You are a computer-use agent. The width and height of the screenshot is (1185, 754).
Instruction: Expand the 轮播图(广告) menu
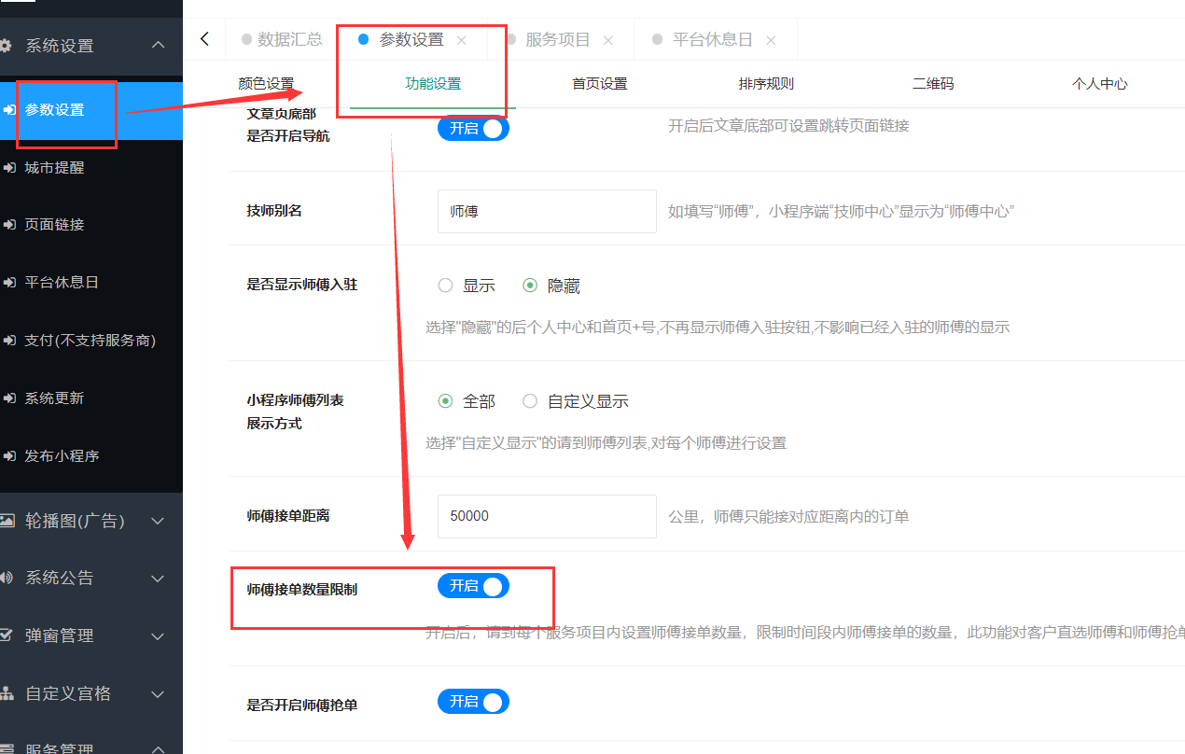pos(158,521)
